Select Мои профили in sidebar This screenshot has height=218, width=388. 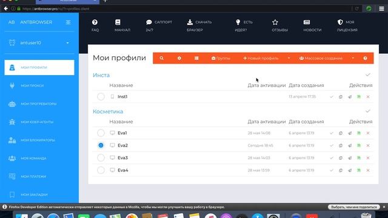[x=39, y=67]
